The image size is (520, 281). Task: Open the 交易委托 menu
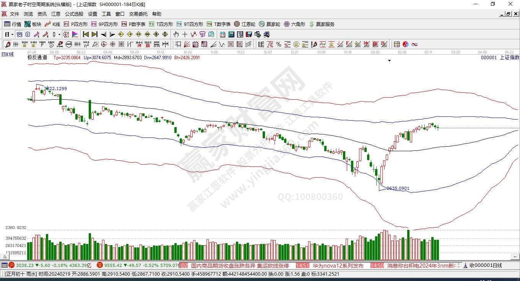tap(138, 14)
